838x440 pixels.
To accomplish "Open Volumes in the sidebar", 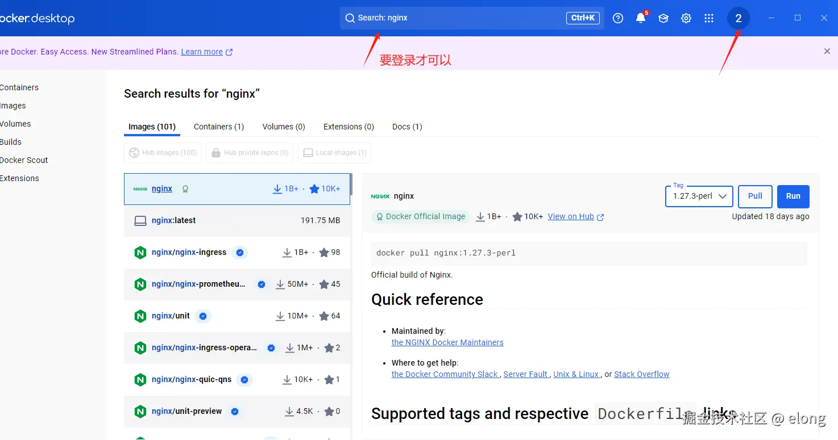I will (x=15, y=124).
